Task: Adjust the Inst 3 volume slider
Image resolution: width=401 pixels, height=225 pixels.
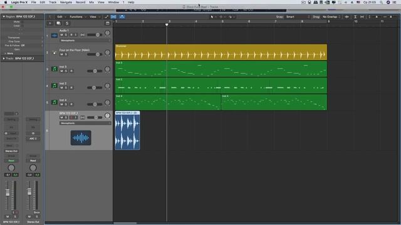Action: click(95, 71)
